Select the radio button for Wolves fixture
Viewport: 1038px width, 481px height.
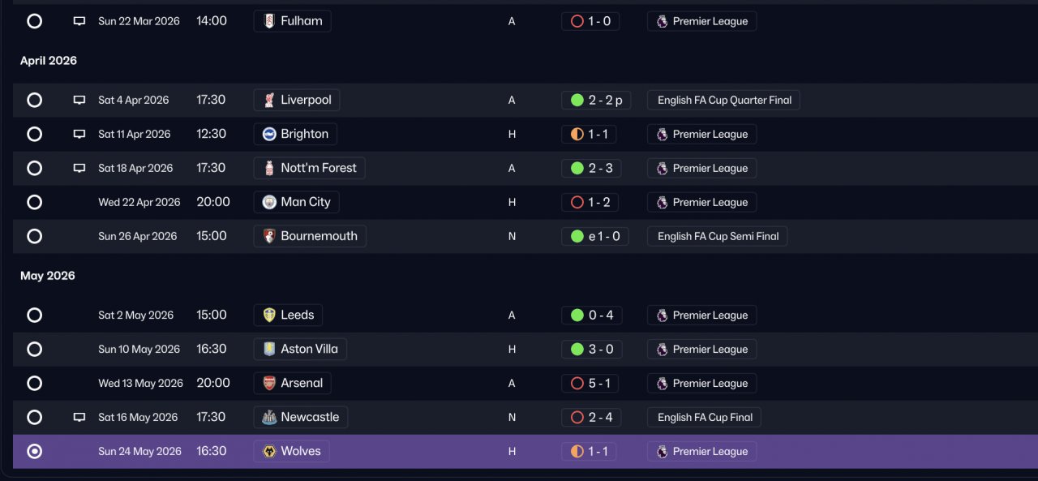tap(34, 451)
